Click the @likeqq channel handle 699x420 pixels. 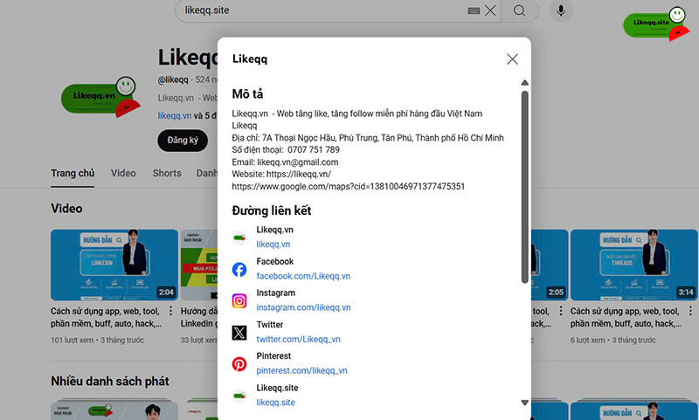click(x=173, y=79)
